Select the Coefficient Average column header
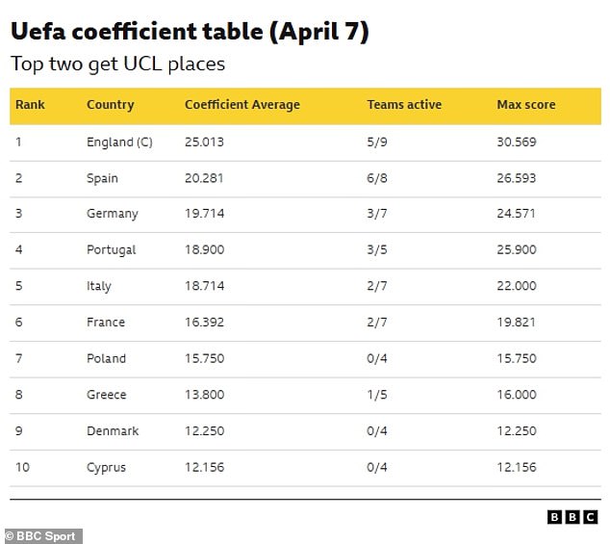 (242, 105)
